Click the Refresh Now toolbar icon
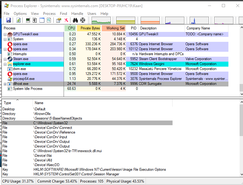The width and height of the screenshot is (243, 185). [x=19, y=20]
